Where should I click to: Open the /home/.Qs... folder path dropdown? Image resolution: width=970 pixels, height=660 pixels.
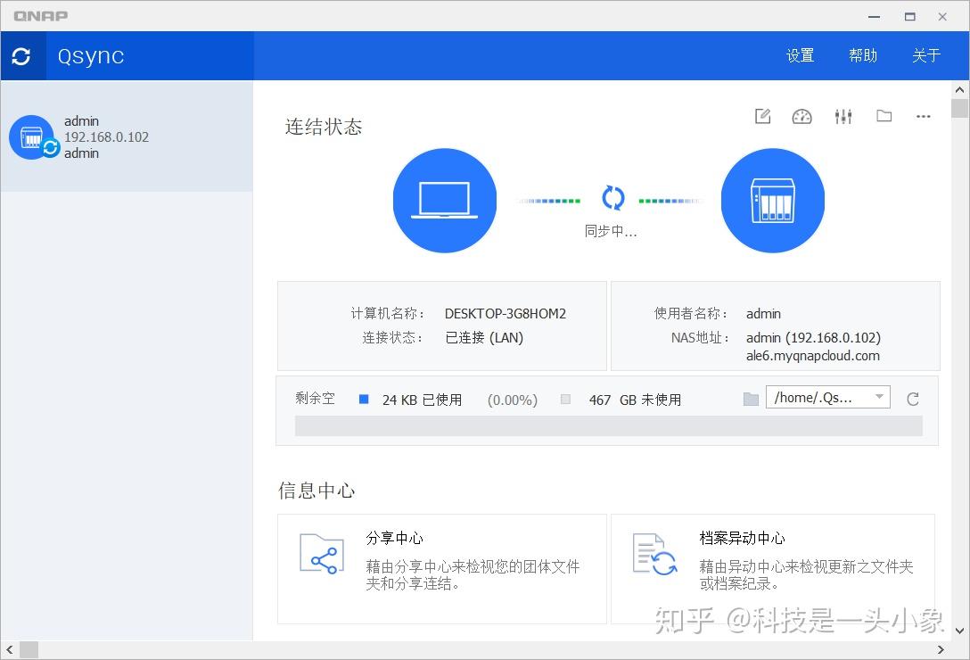[827, 397]
